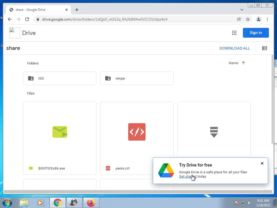Reverse sort direction with the up arrow
Image resolution: width=277 pixels, height=208 pixels.
coord(243,63)
